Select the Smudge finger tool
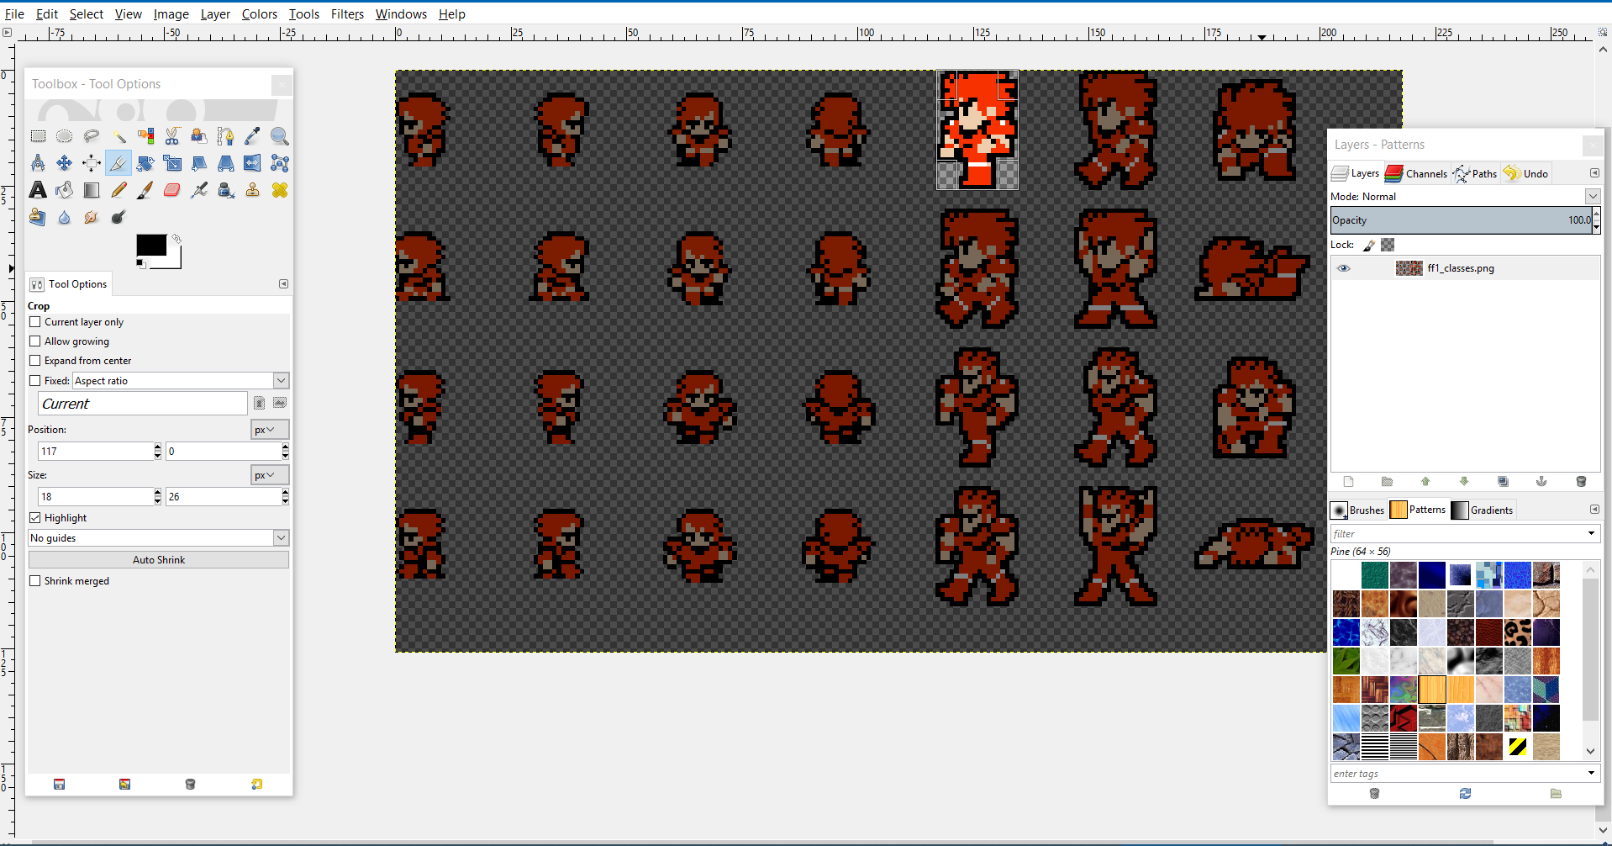 [x=92, y=217]
